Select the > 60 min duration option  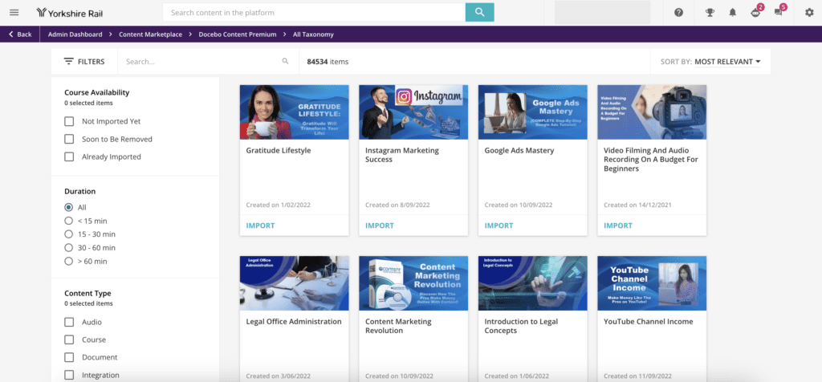69,261
